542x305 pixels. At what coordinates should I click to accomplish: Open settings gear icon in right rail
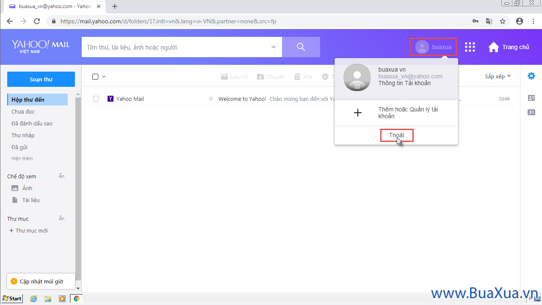pos(531,76)
